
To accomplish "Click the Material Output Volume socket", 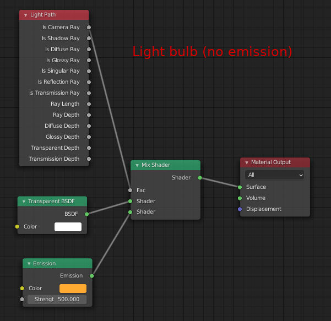I will (x=240, y=198).
